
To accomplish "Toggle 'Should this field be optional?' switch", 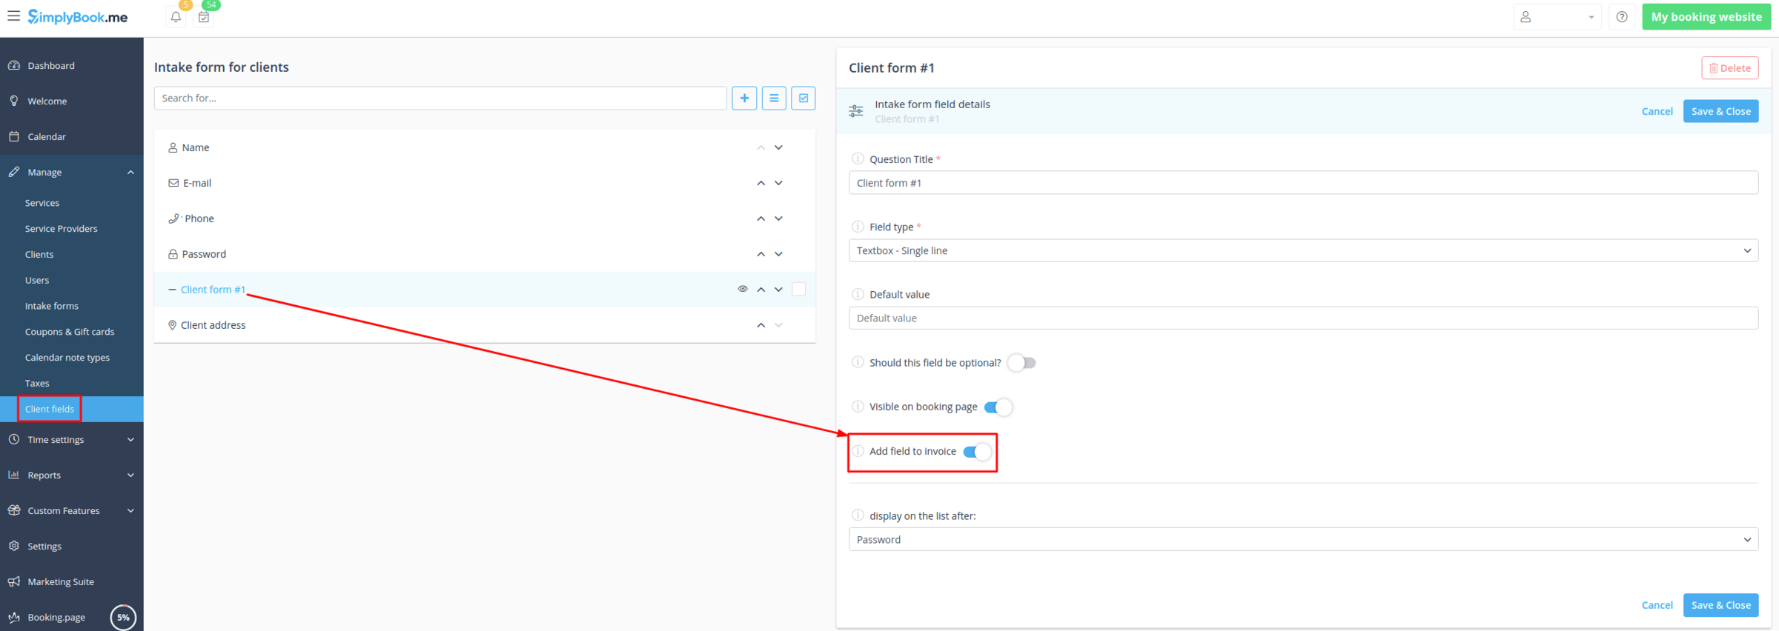I will pyautogui.click(x=1021, y=363).
